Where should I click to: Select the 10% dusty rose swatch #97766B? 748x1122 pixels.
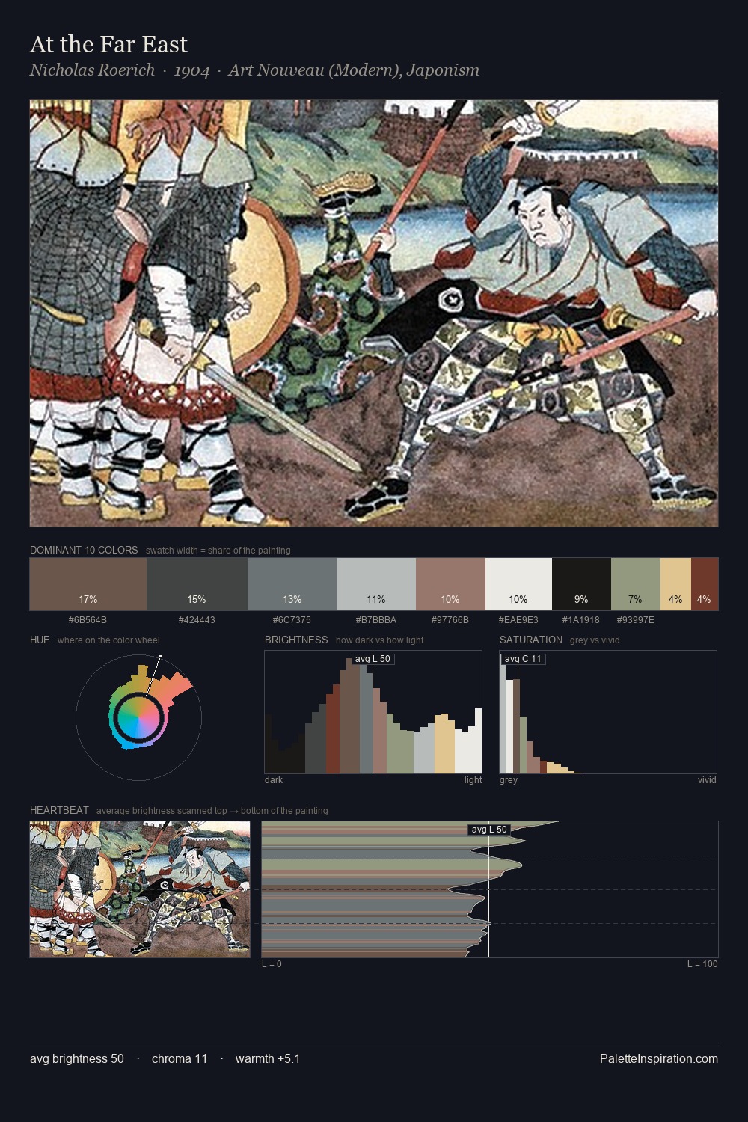[450, 584]
